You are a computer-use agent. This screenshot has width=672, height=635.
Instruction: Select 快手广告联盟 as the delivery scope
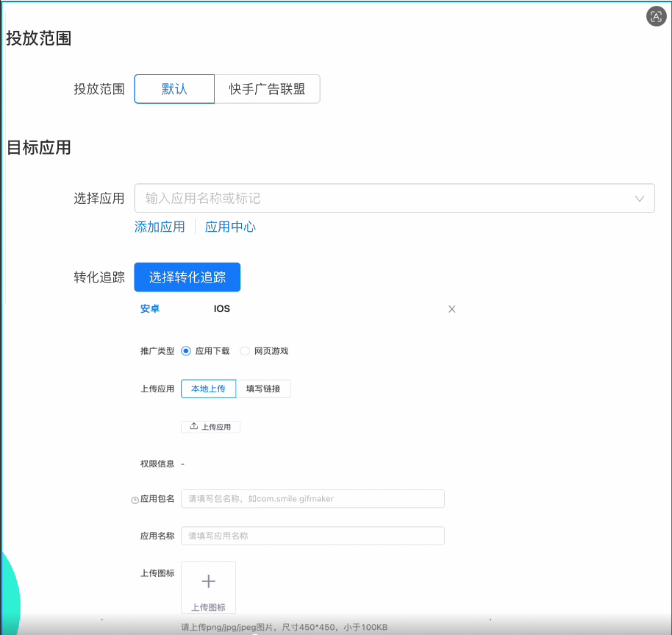click(267, 88)
